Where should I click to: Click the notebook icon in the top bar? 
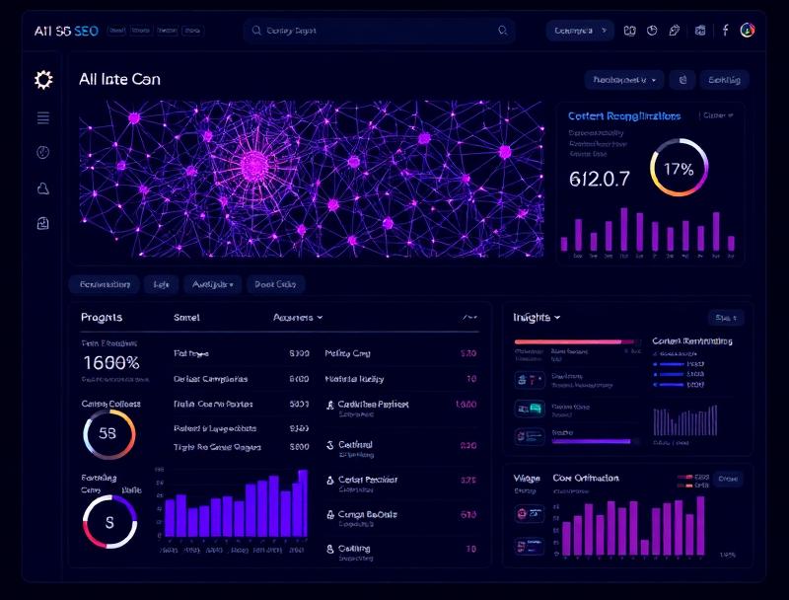(632, 31)
